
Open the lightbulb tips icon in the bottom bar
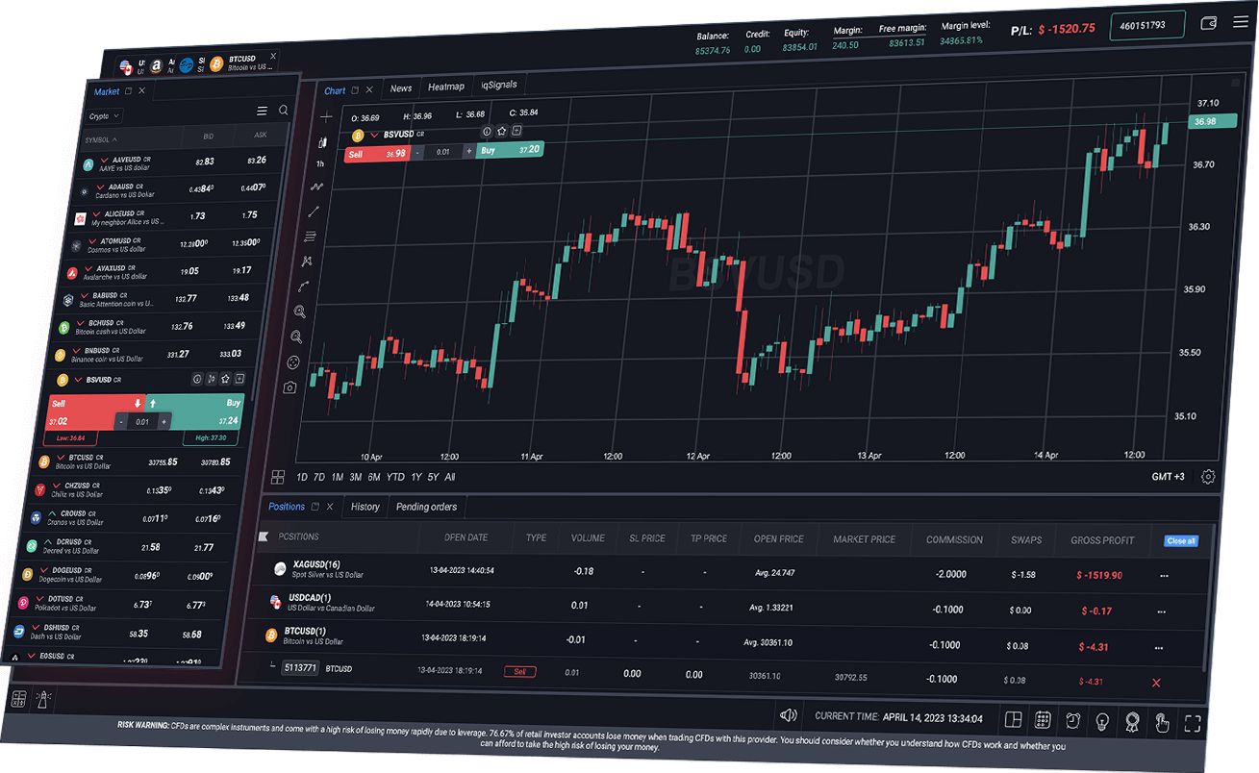click(x=1101, y=720)
